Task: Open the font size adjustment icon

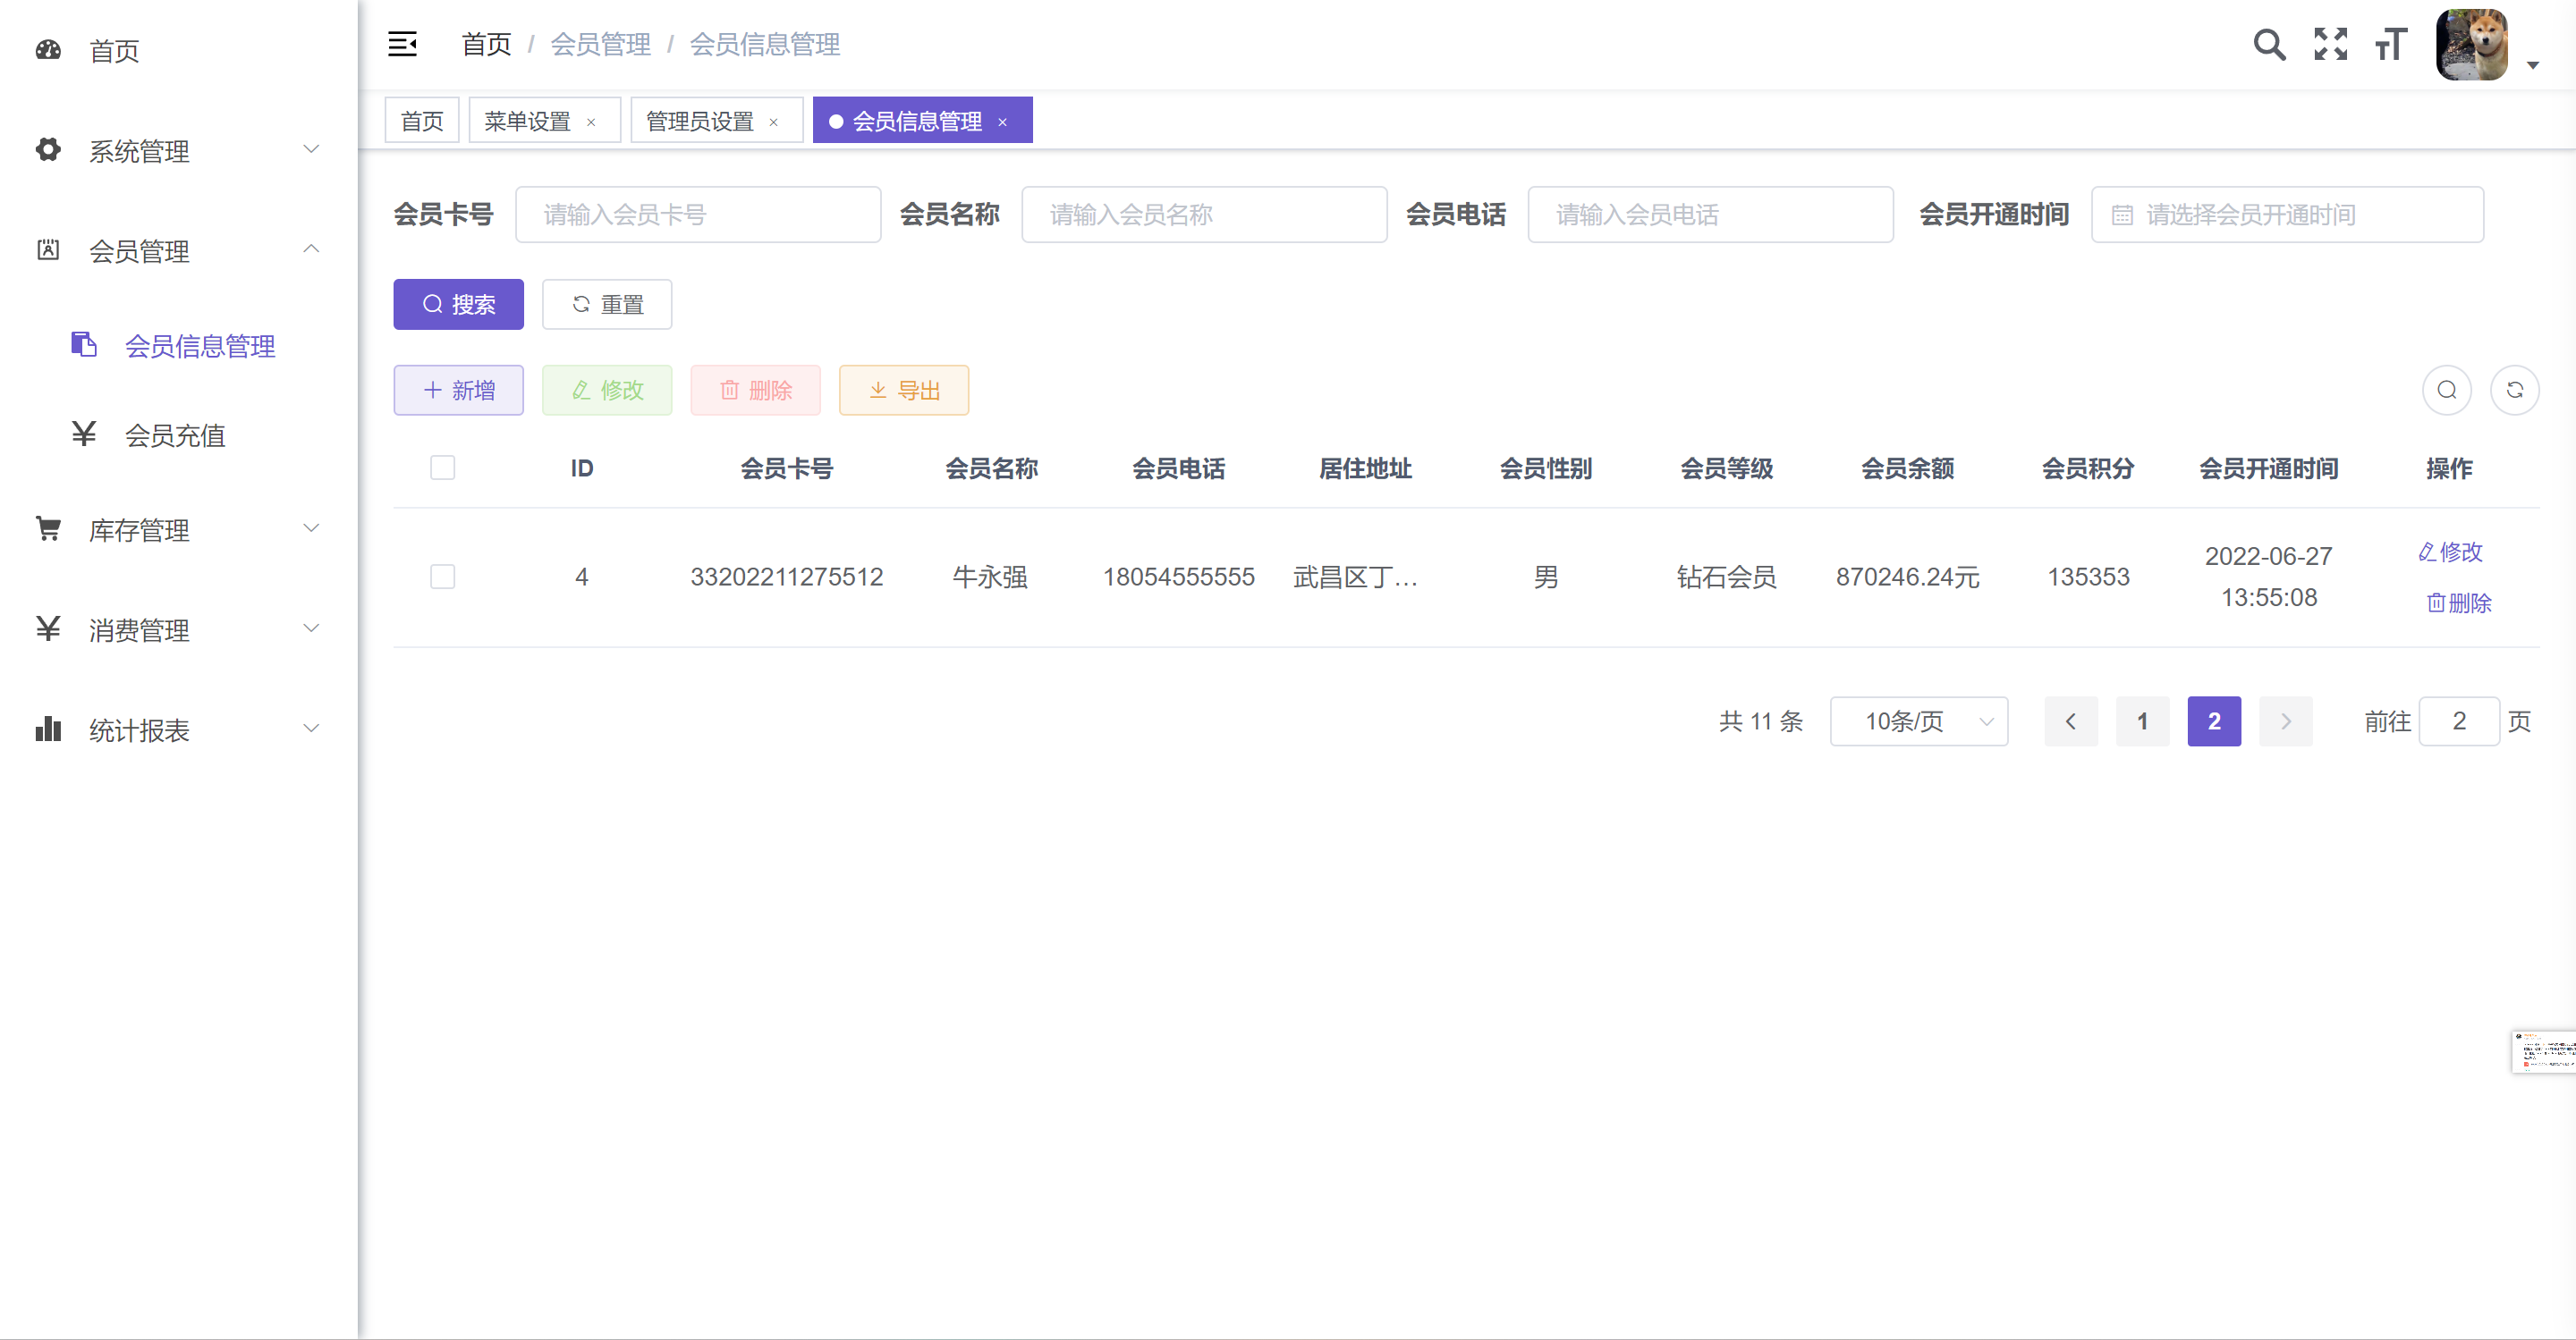Action: coord(2391,44)
